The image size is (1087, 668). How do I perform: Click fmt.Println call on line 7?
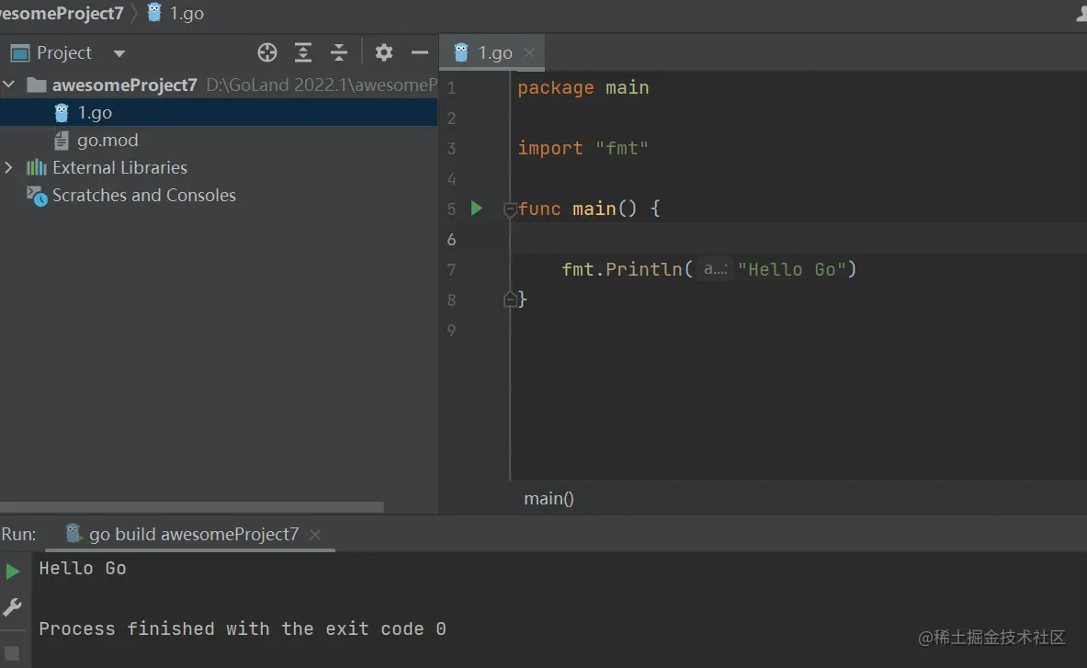point(622,269)
